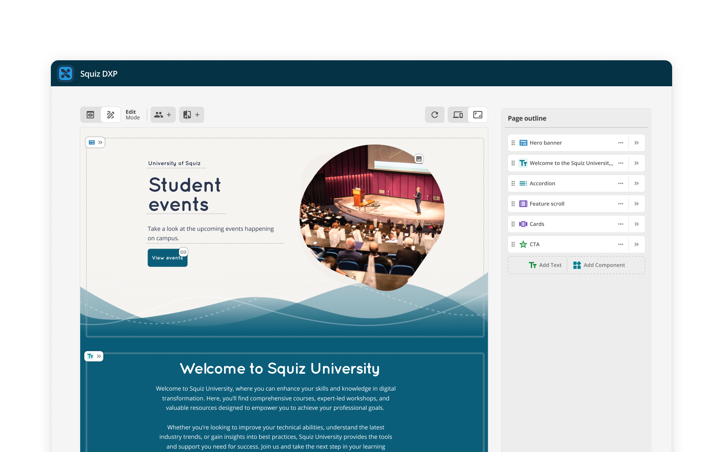Click the Page outline panel label
The height and width of the screenshot is (452, 723).
coord(527,118)
